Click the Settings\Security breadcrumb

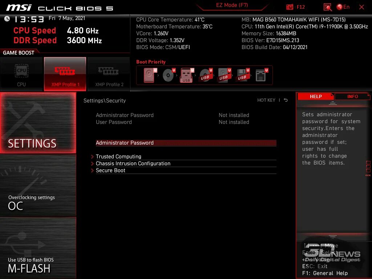105,101
